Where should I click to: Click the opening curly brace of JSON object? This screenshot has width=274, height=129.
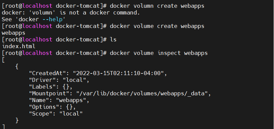(17, 67)
